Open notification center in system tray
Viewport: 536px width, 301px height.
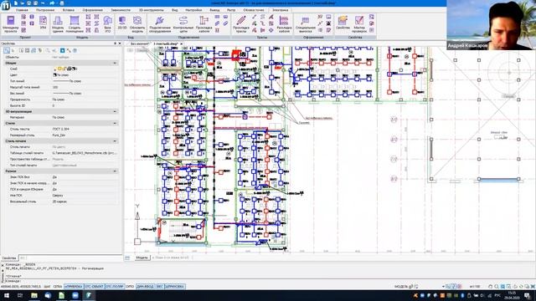pos(528,295)
